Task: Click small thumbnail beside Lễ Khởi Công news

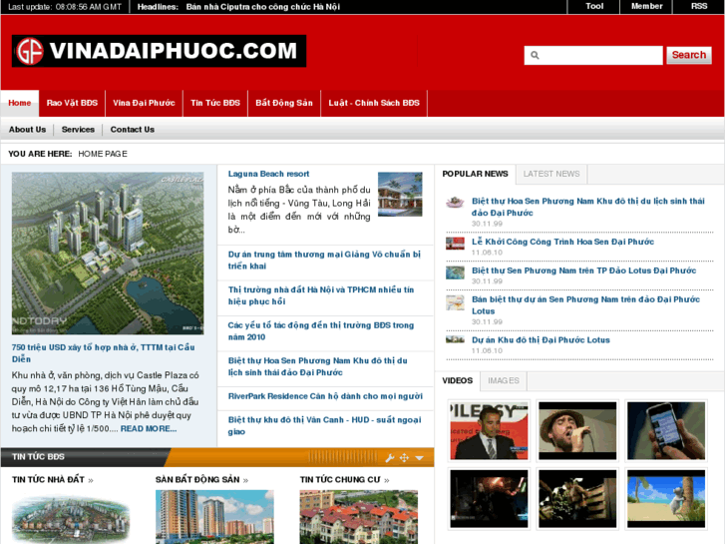Action: [455, 244]
